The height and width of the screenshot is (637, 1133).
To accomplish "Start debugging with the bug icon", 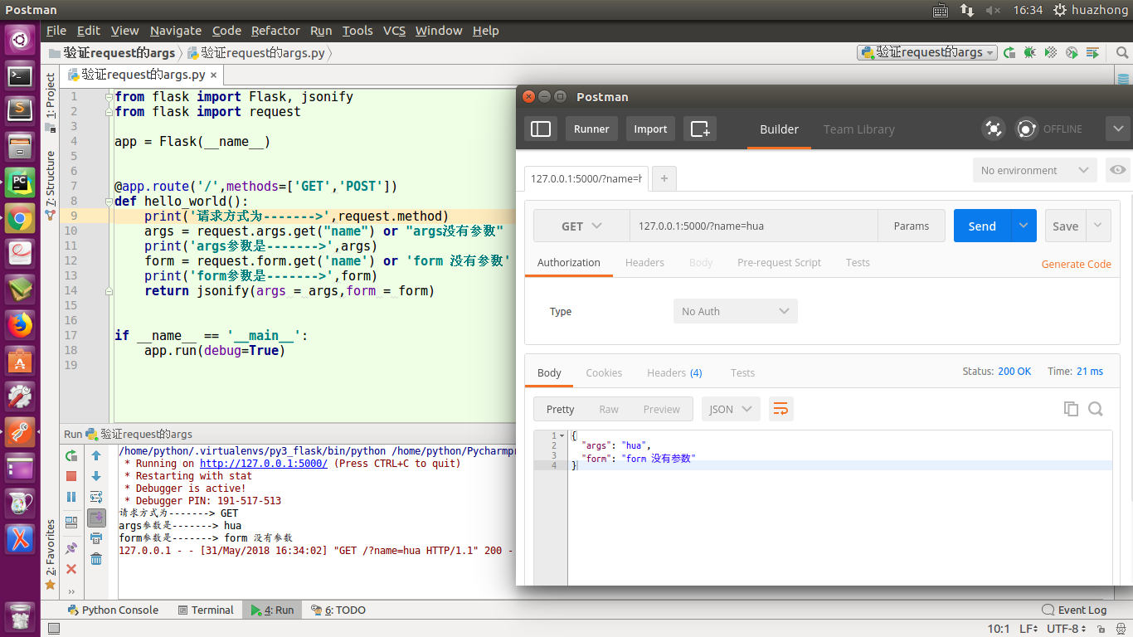I will [1029, 51].
